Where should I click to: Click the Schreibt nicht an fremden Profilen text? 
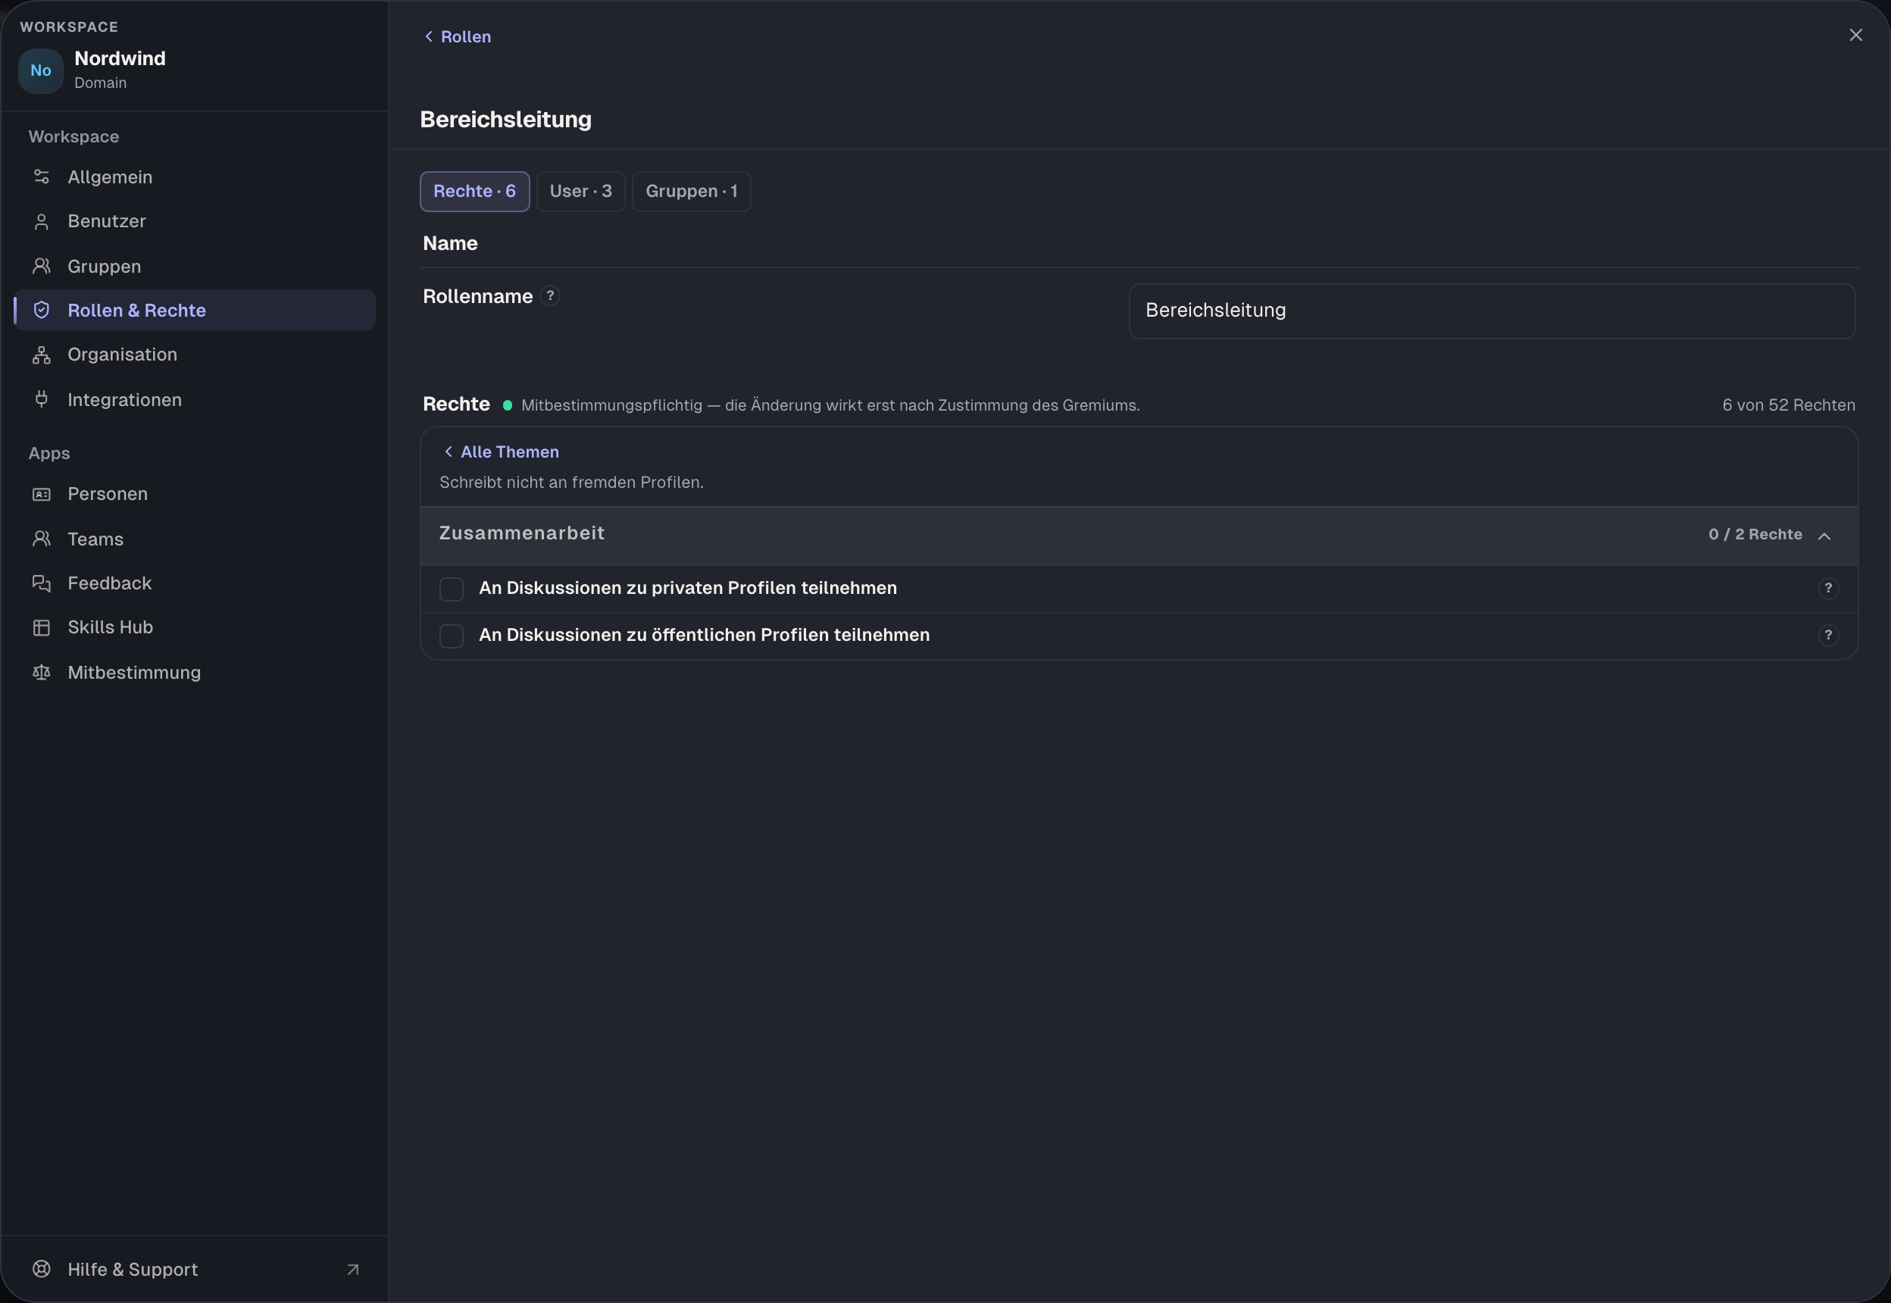point(571,483)
